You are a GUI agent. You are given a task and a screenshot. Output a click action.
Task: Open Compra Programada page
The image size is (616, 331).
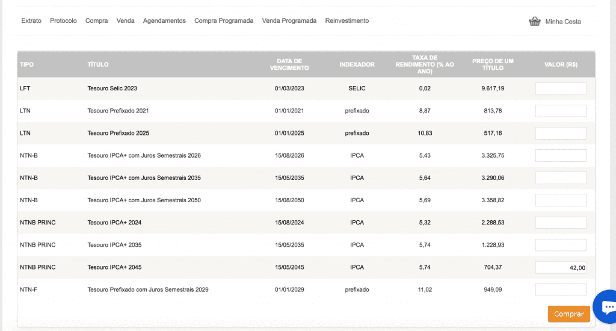pos(224,21)
